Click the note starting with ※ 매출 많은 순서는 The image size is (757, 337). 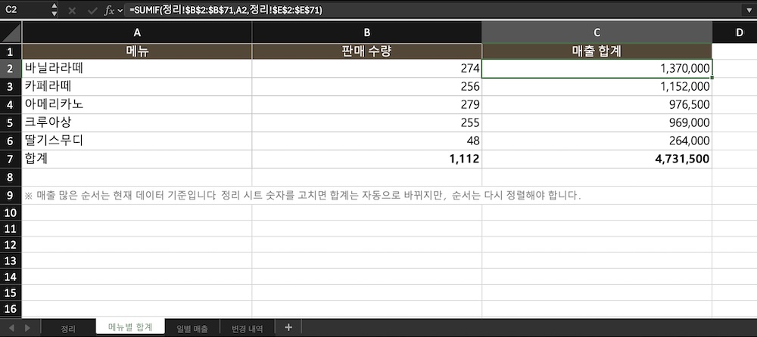click(x=303, y=196)
